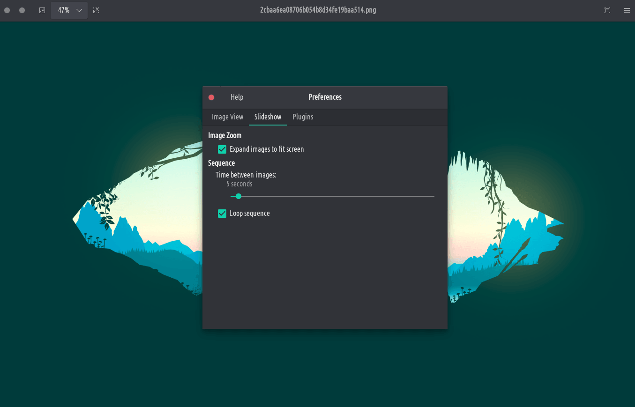Image resolution: width=635 pixels, height=407 pixels.
Task: Click the second gray window control circle
Action: pyautogui.click(x=22, y=10)
